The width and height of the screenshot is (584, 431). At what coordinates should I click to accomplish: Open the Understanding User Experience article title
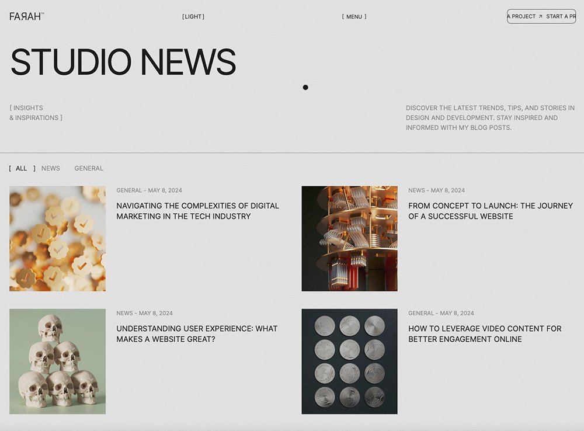click(197, 333)
